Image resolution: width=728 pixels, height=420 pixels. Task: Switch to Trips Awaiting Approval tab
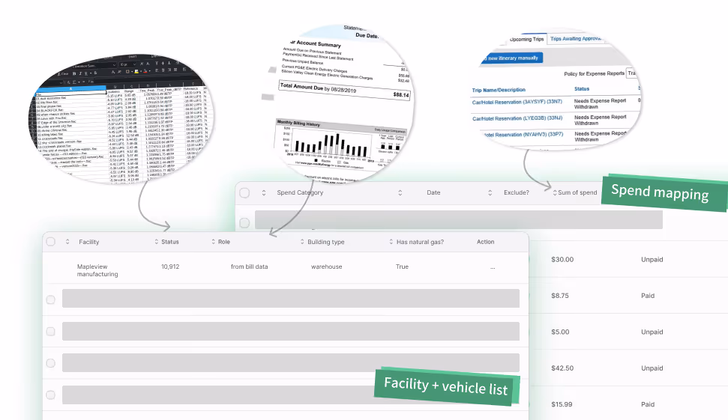point(576,39)
